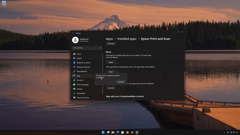The image size is (240, 135).
Task: Open Network & internet settings
Action: [83, 67]
